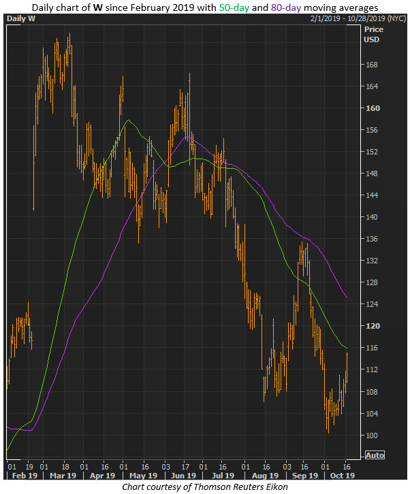This screenshot has width=410, height=494.
Task: Click the Mar 19 month label
Action: tap(63, 476)
